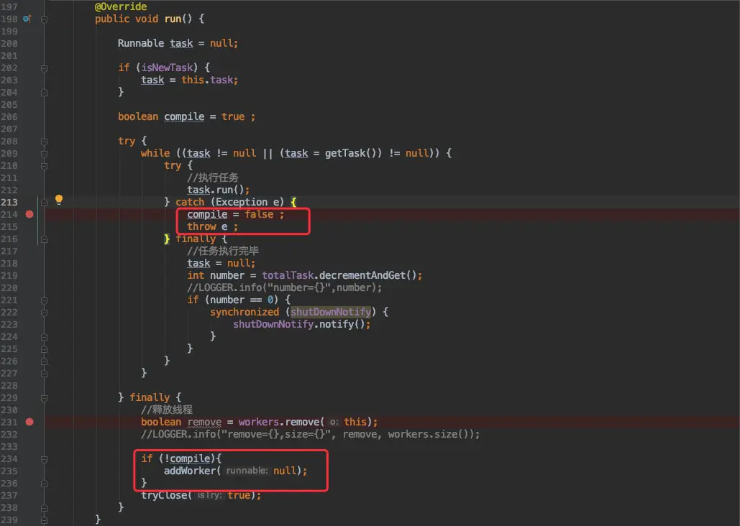Click task.run() on line 212

pyautogui.click(x=216, y=190)
